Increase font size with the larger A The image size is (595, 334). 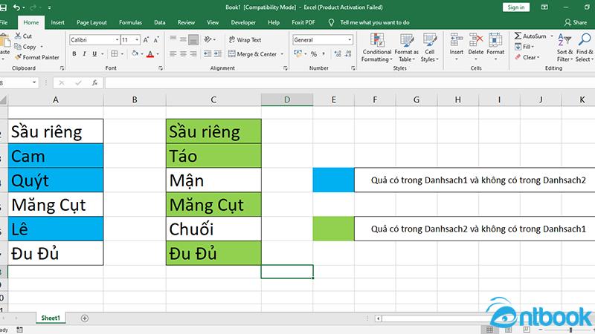146,40
